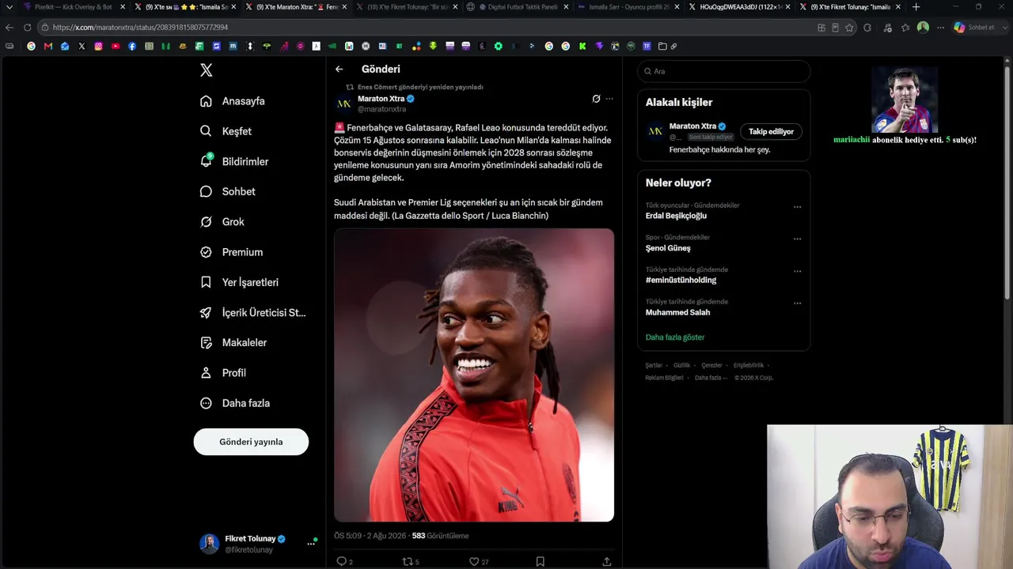This screenshot has height=569, width=1013.
Task: Open Bildirimler notifications
Action: pyautogui.click(x=234, y=161)
